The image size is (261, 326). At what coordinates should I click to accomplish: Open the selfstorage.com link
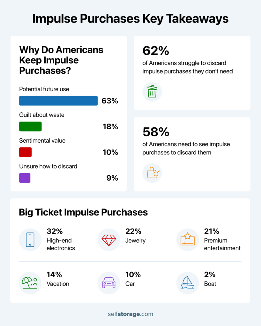[130, 314]
